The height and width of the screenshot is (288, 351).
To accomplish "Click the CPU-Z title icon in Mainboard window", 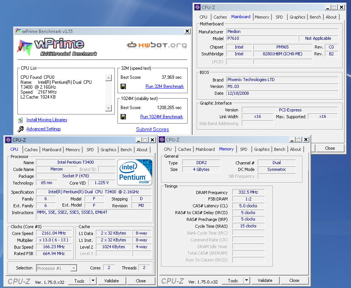I will point(197,7).
